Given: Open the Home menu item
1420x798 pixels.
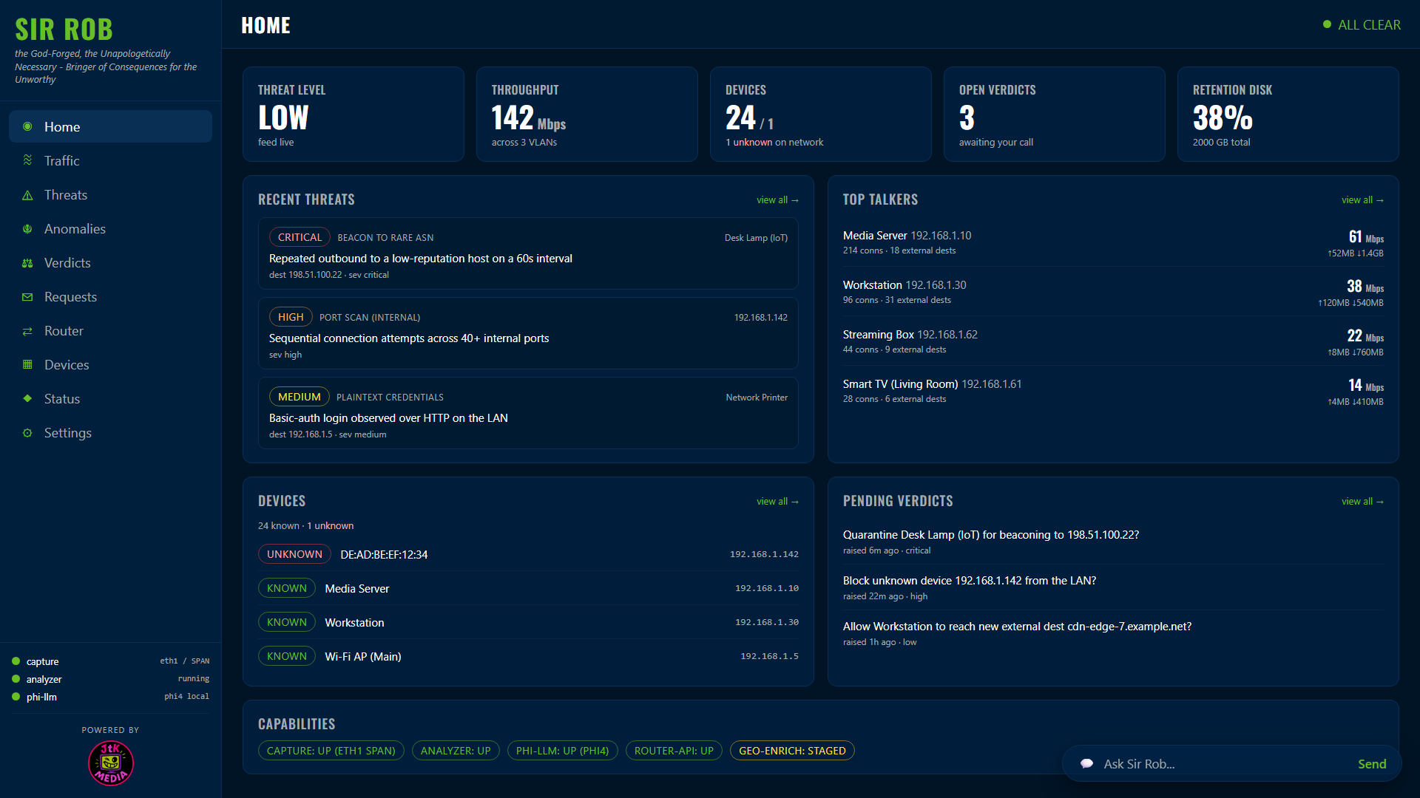Looking at the screenshot, I should pyautogui.click(x=110, y=126).
